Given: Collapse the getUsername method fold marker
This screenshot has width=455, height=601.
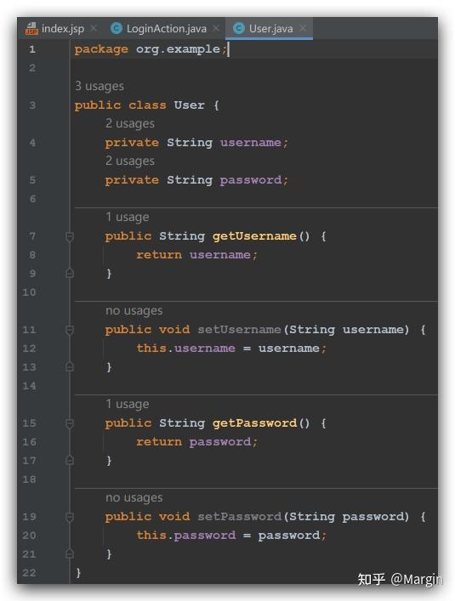Looking at the screenshot, I should (x=70, y=236).
